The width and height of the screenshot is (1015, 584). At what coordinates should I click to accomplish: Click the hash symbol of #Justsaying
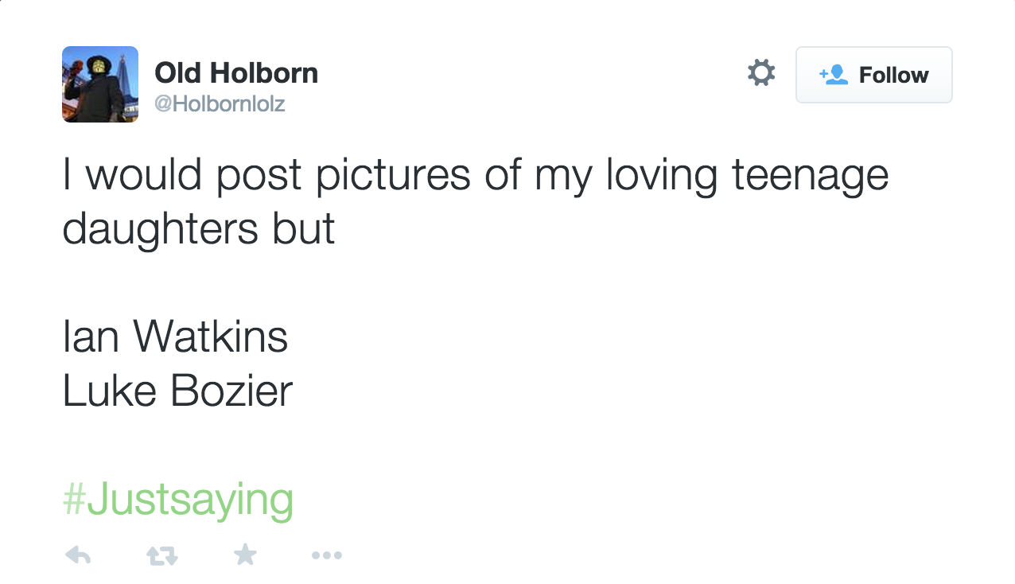[x=74, y=500]
